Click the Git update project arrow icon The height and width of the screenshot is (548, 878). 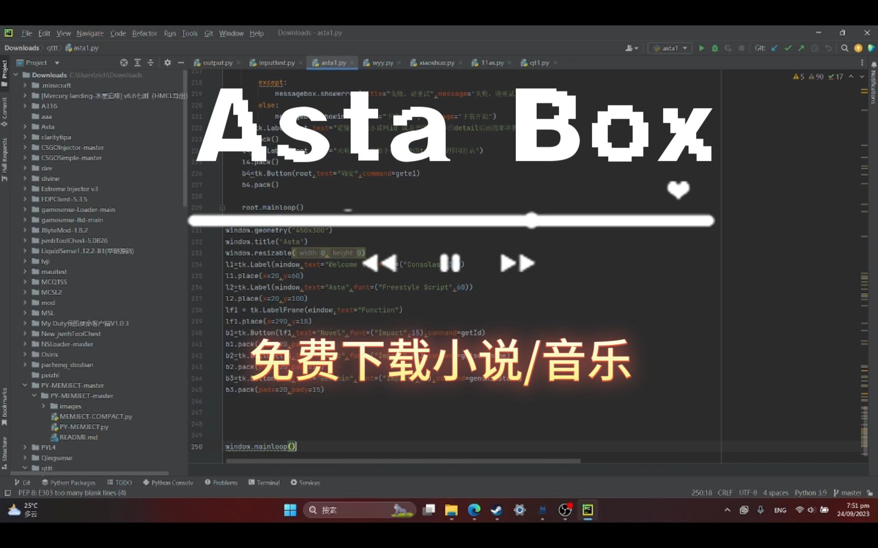[x=774, y=48]
